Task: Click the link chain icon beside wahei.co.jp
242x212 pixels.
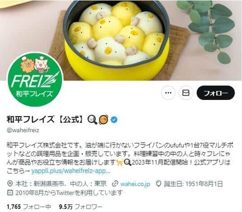Action: [115, 184]
